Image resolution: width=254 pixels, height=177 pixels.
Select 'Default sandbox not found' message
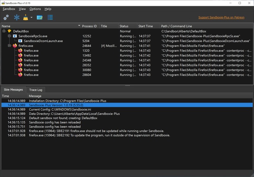[127, 118]
